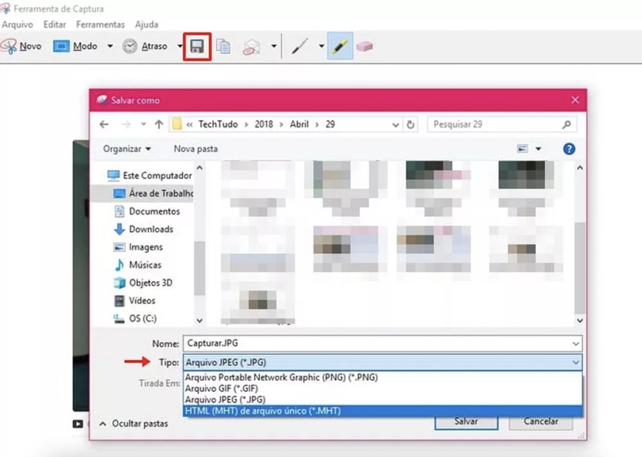Copy the capture using the copy icon

pos(223,46)
